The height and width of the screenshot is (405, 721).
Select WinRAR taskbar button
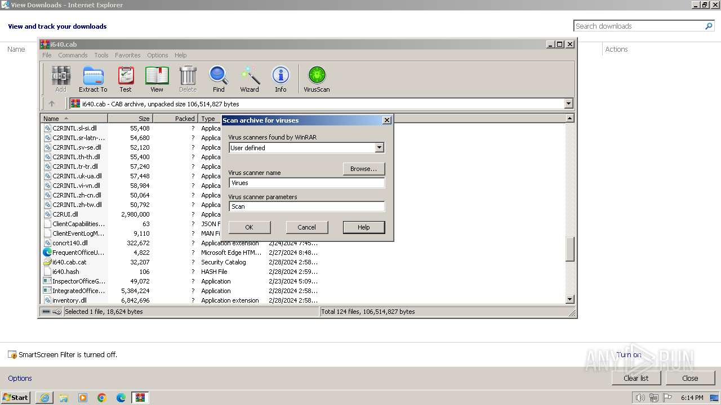[x=140, y=398]
